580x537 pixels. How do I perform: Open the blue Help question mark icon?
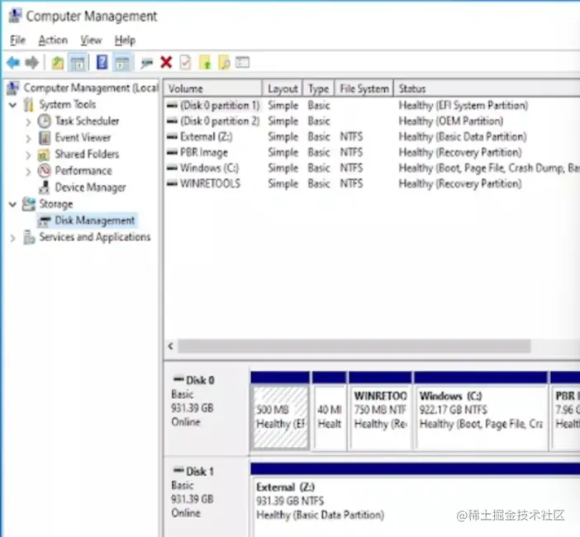tap(102, 62)
